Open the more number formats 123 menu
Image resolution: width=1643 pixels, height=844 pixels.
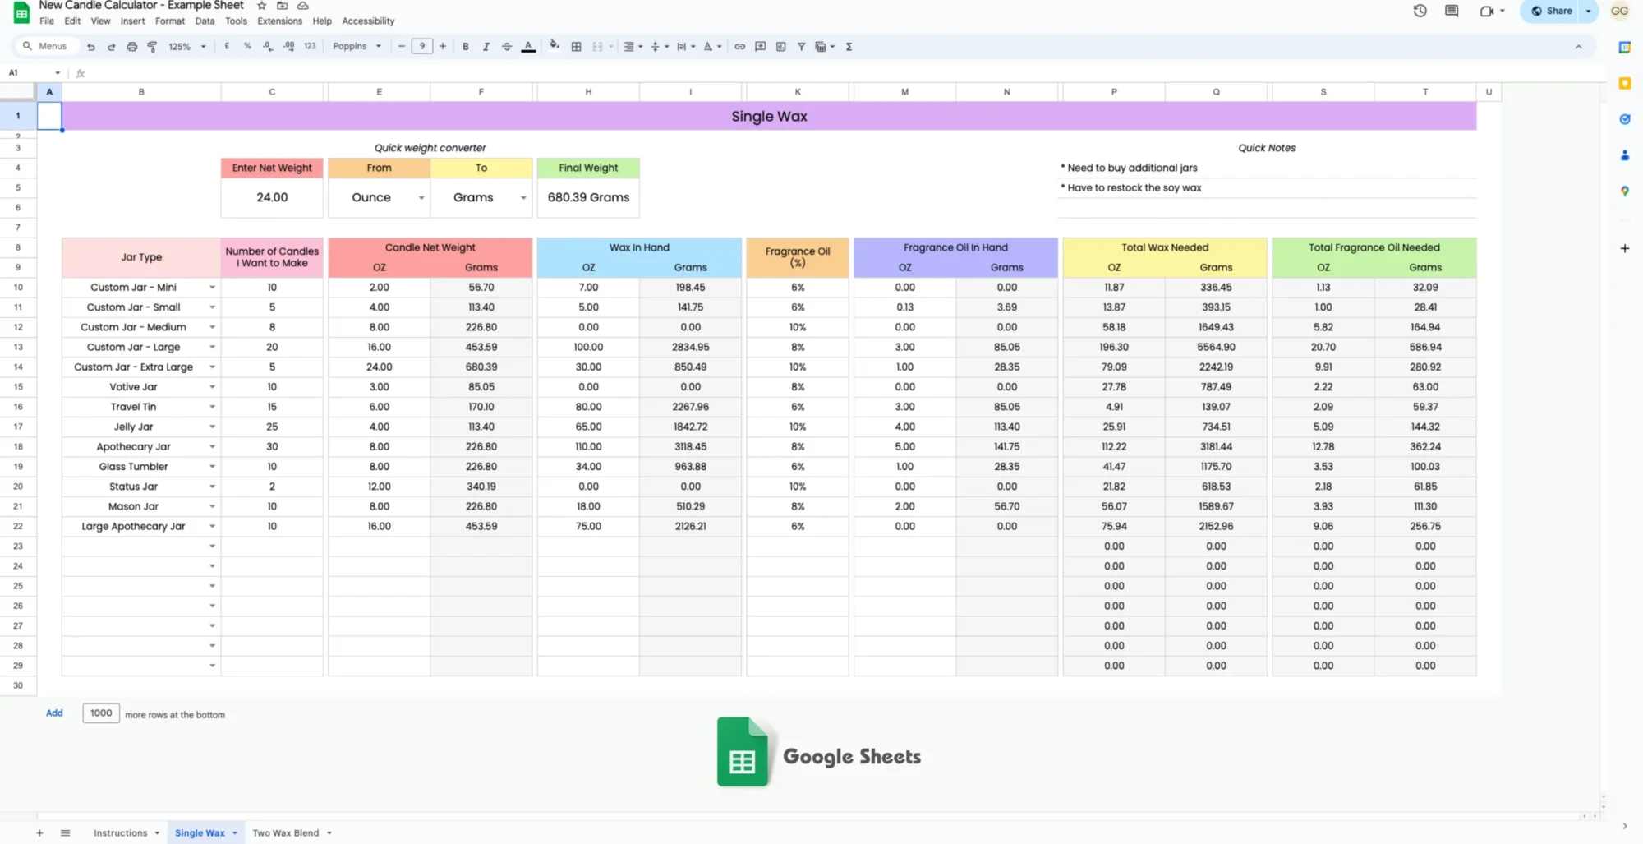pyautogui.click(x=310, y=47)
